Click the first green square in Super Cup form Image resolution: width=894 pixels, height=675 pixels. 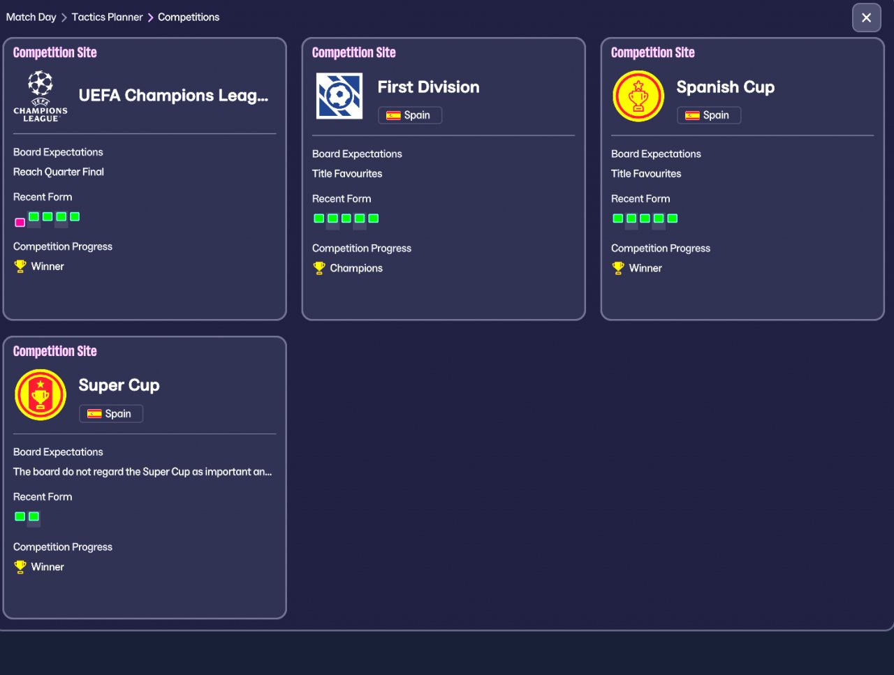(x=20, y=517)
